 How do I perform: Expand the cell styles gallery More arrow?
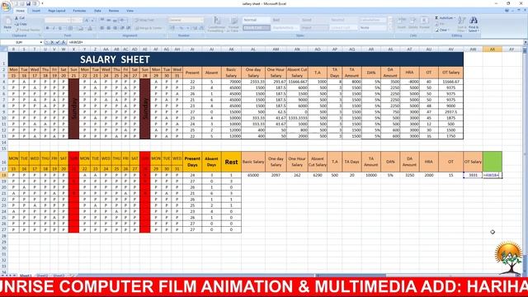click(390, 30)
